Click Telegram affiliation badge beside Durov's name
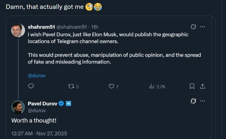226x139 pixels. click(x=68, y=104)
